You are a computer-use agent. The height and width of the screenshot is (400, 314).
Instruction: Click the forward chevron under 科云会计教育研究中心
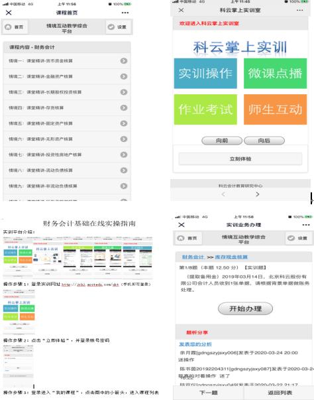258,194
